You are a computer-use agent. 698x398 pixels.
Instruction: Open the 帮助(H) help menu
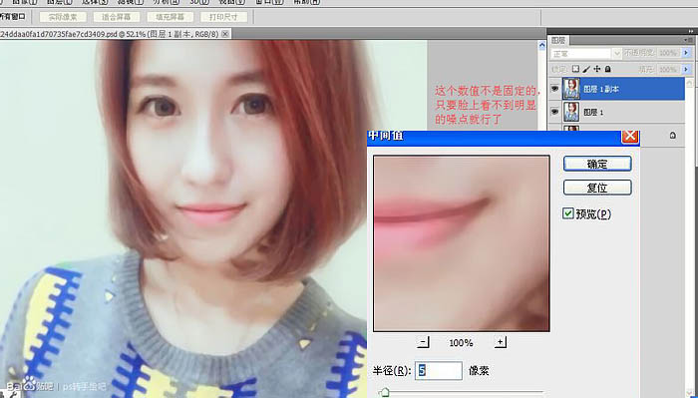click(x=307, y=2)
